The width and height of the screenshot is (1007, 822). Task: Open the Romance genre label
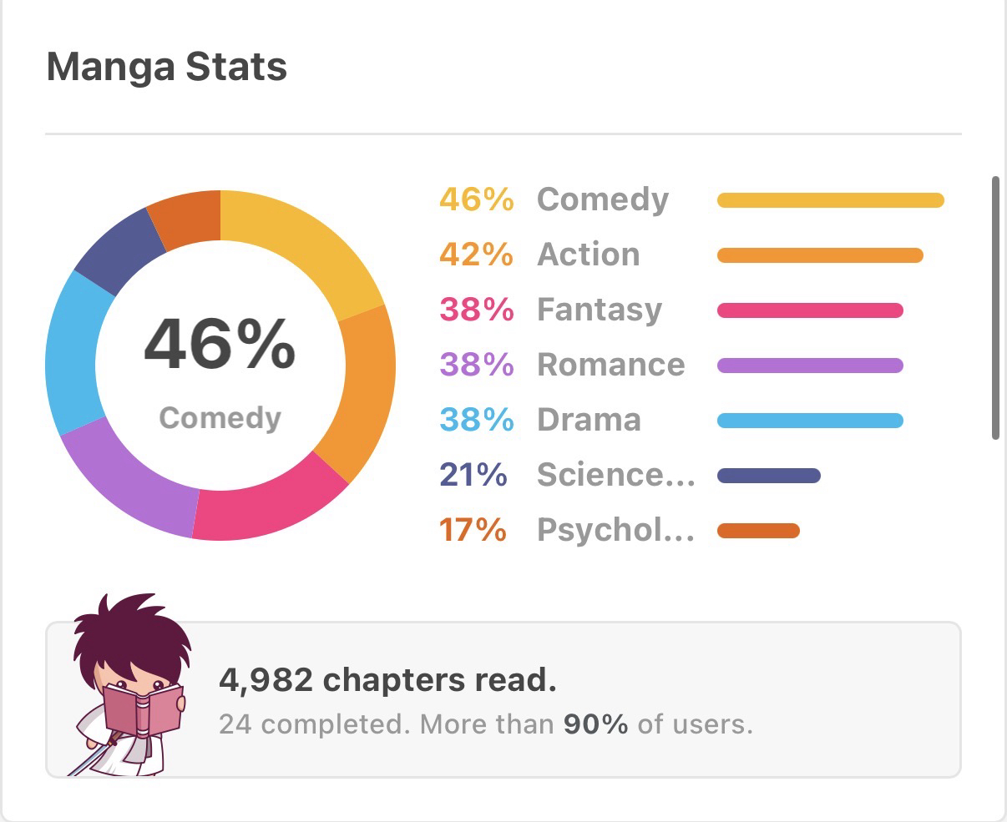tap(610, 365)
